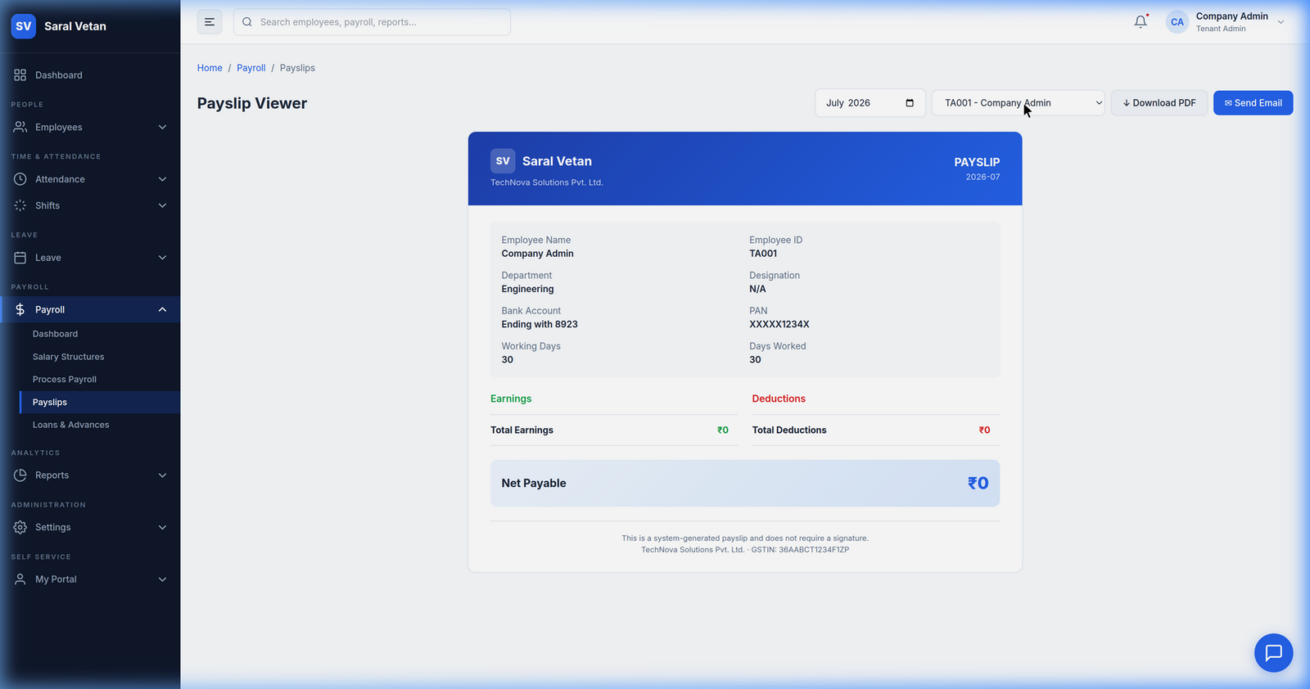Toggle sidebar with hamburger menu button

tap(210, 22)
